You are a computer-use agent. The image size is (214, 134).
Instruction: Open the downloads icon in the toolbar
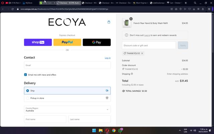pyautogui.click(x=194, y=9)
